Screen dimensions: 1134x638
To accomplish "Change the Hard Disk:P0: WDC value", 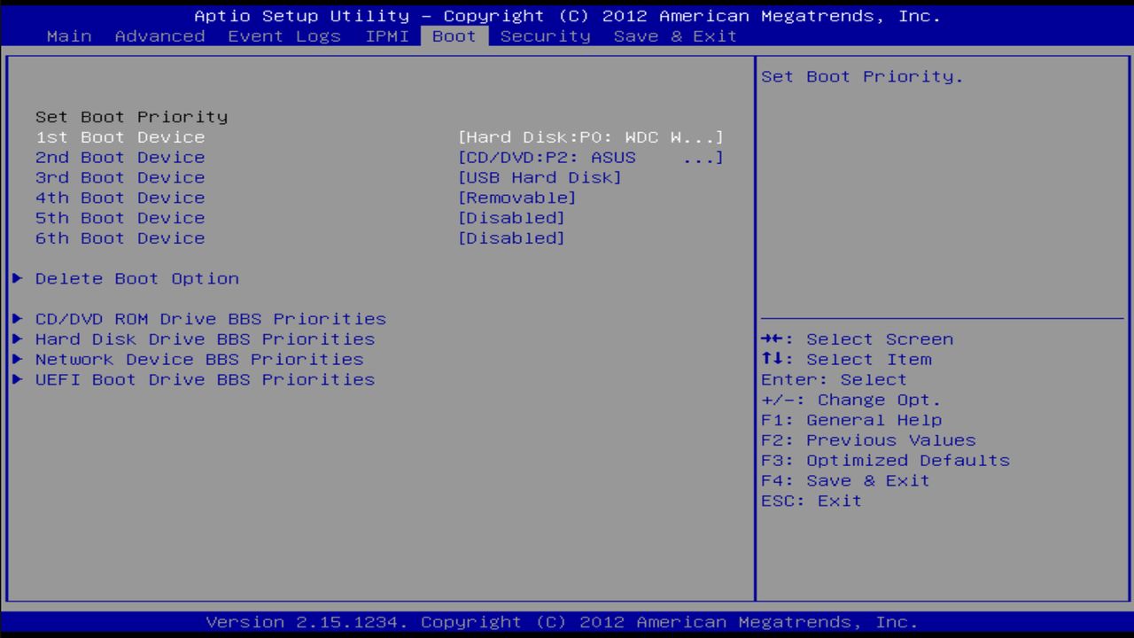I will point(591,137).
